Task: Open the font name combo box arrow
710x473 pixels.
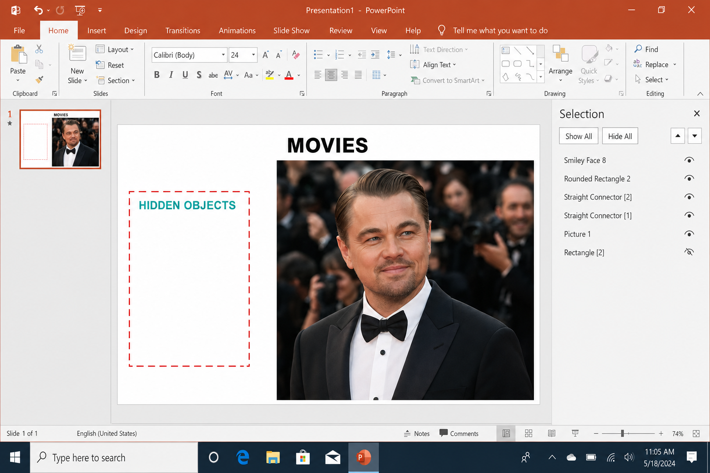Action: 223,55
